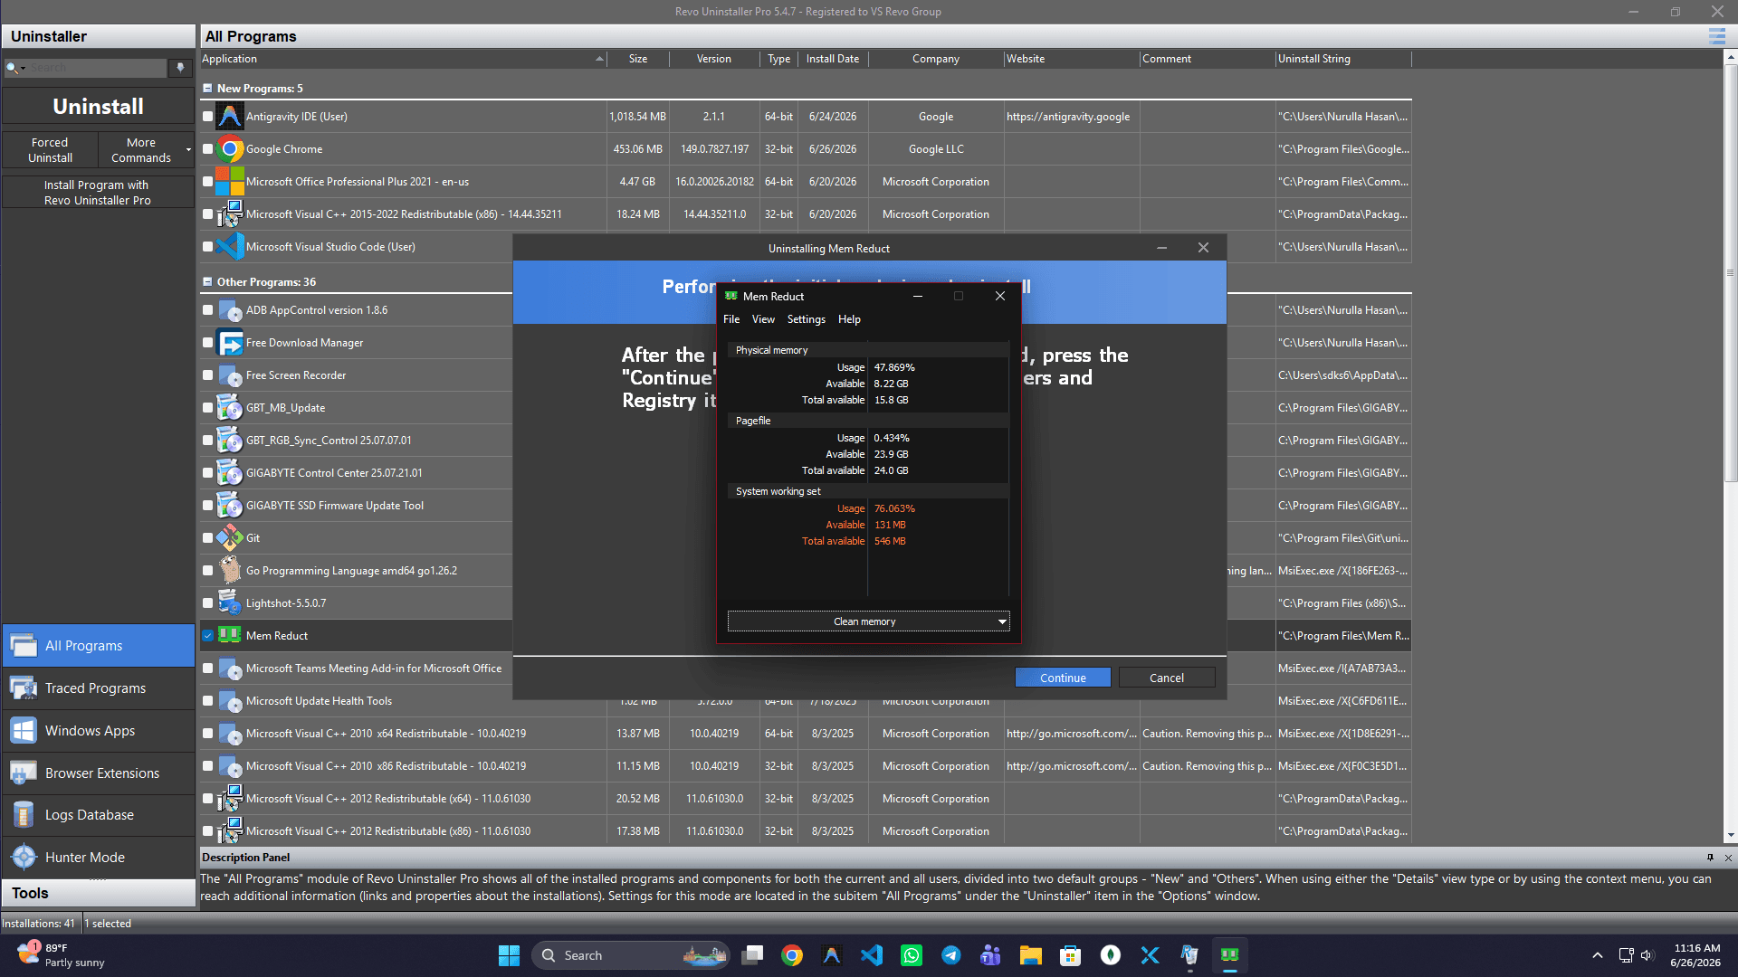This screenshot has height=977, width=1738.
Task: Click the Forced Uninstall button
Action: point(50,150)
